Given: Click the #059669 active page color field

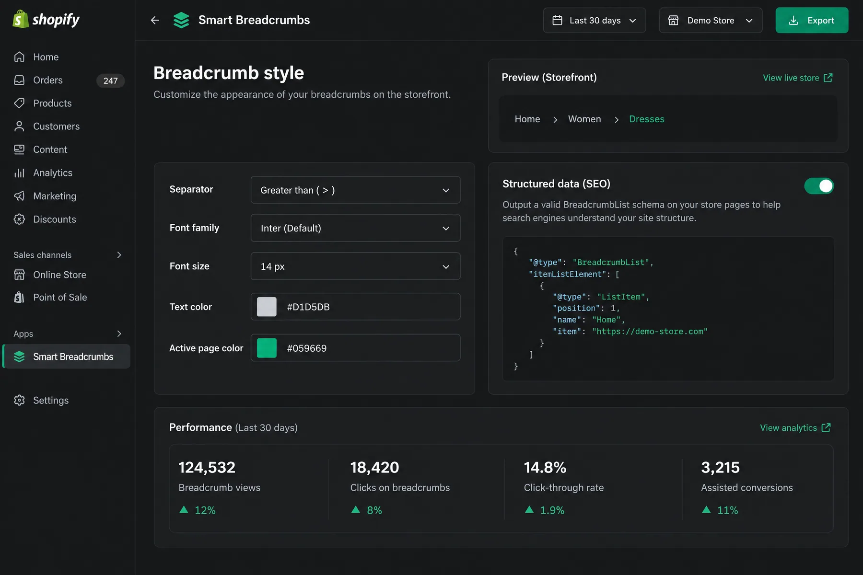Looking at the screenshot, I should click(x=355, y=348).
